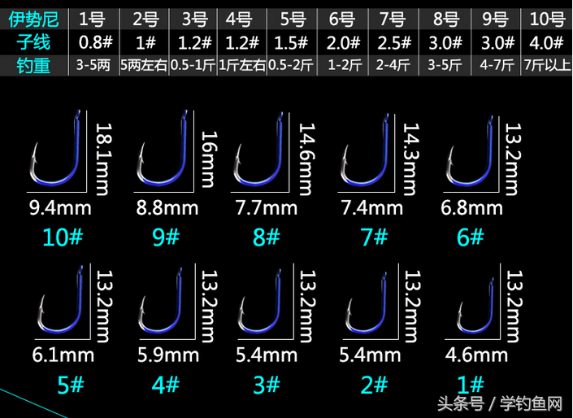The image size is (573, 418).
Task: Select the 8.8mm width label
Action: pos(167,208)
